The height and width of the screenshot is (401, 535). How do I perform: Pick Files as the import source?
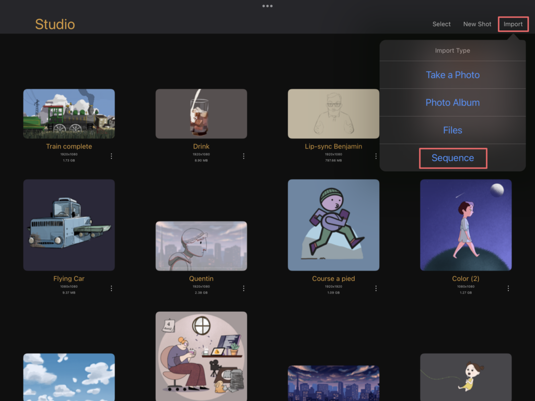tap(452, 130)
